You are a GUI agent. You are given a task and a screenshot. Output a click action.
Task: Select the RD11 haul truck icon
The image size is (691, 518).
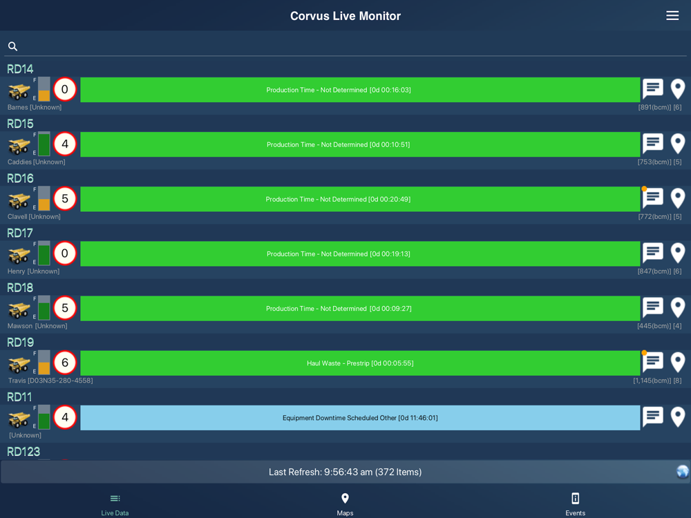coord(19,419)
